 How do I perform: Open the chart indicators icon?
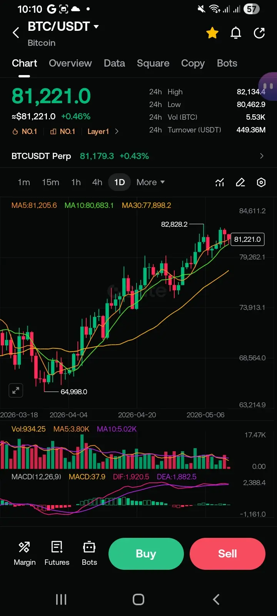220,182
